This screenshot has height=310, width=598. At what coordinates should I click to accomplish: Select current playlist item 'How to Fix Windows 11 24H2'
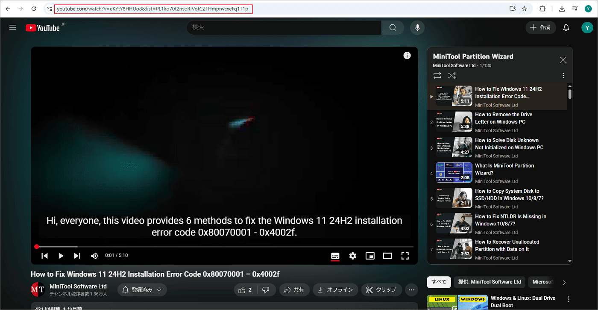(x=498, y=97)
